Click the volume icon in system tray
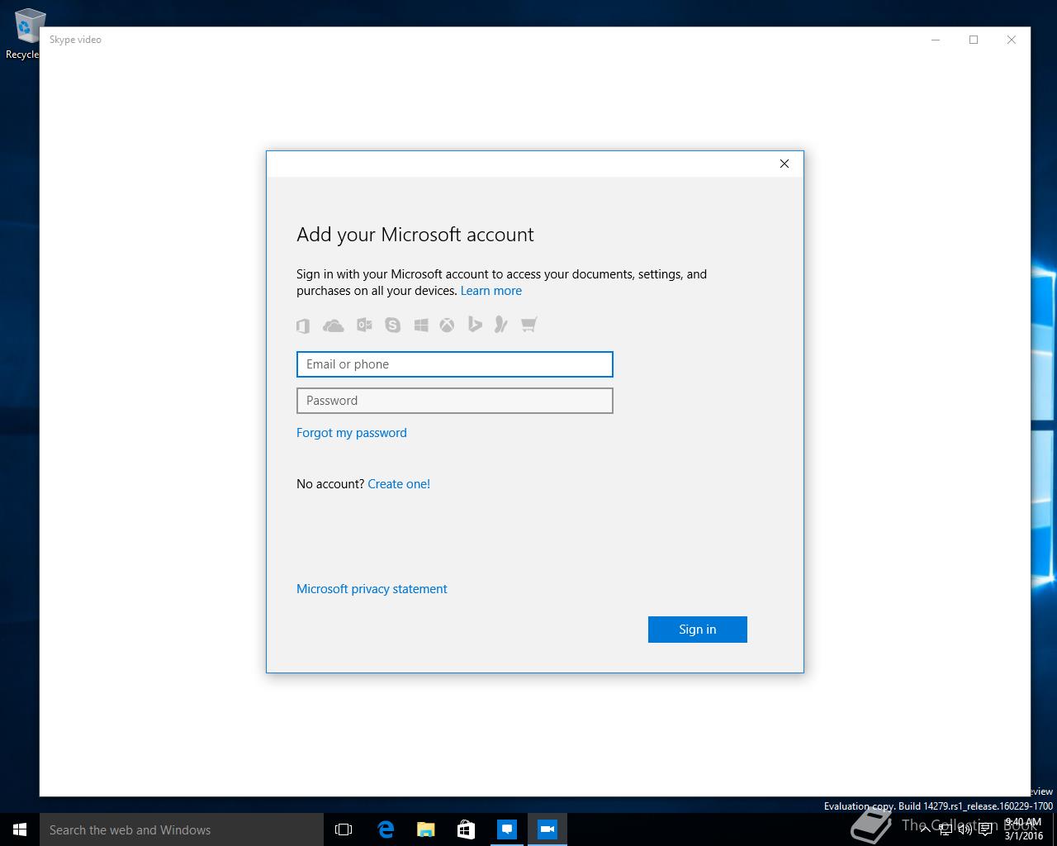This screenshot has width=1057, height=846. click(965, 829)
